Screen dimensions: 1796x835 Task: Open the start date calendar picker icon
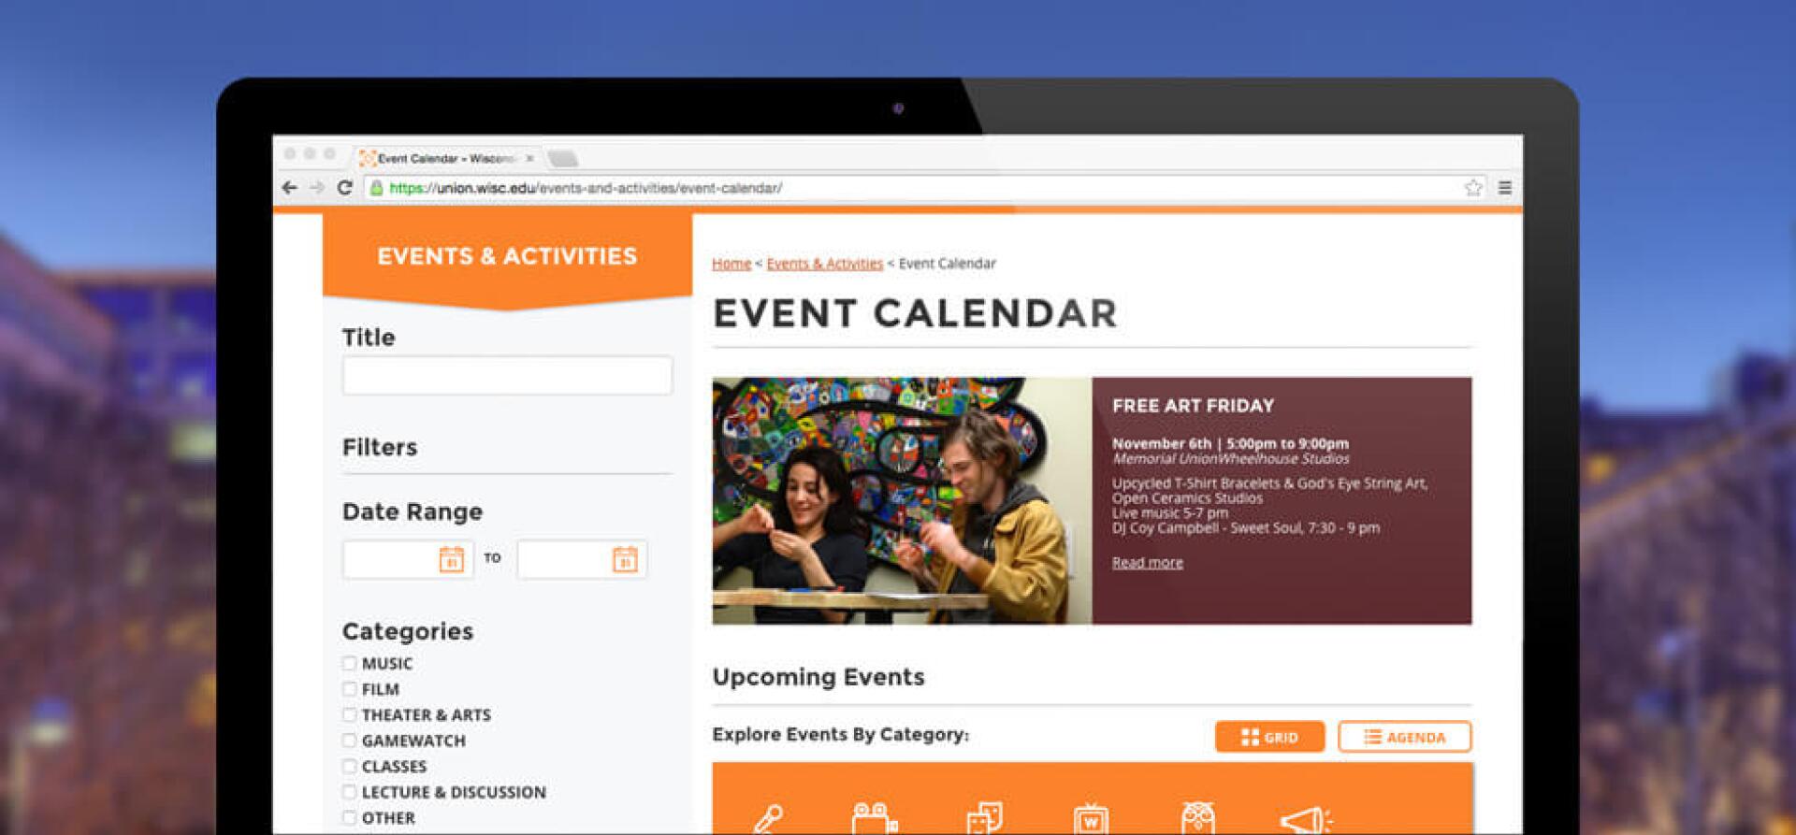451,559
